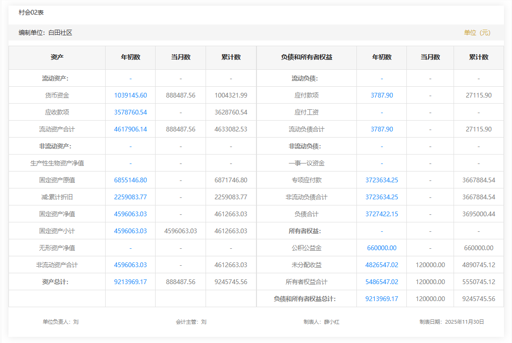The width and height of the screenshot is (512, 343).
Task: Click the 负债和所有者权益总计 年初数 link
Action: (x=381, y=299)
